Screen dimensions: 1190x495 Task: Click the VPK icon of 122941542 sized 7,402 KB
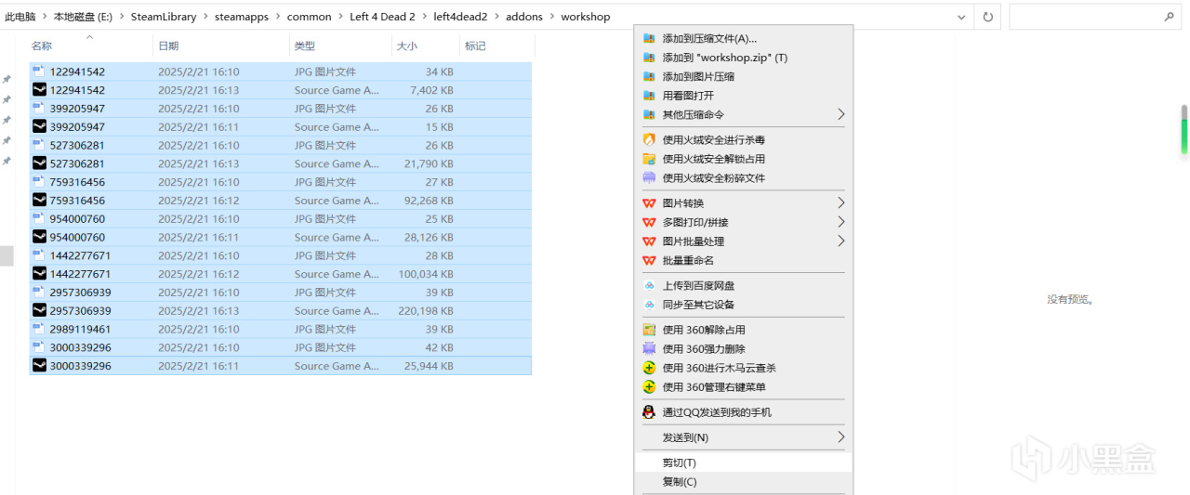click(x=39, y=90)
